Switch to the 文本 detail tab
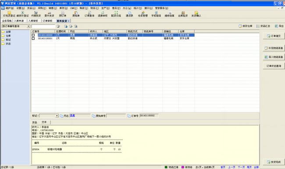Viewport: 285px width, 169px height. pyautogui.click(x=44, y=122)
